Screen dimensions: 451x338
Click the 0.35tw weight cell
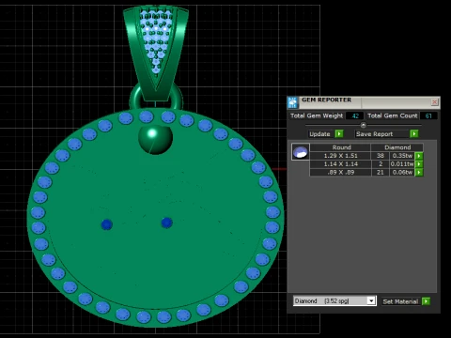pyautogui.click(x=402, y=156)
